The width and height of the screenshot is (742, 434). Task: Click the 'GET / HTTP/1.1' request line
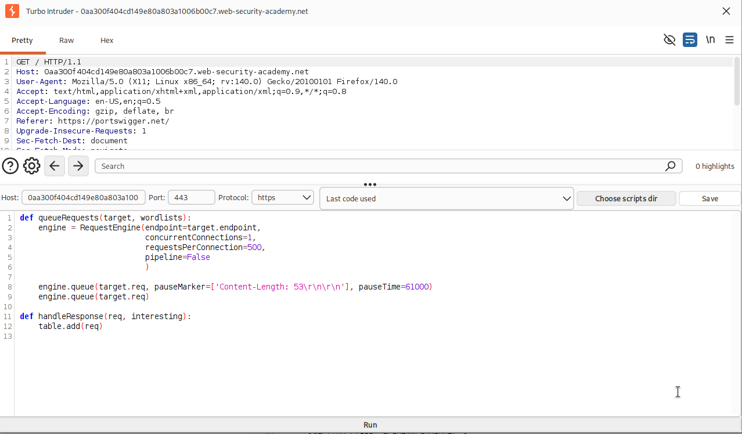(x=49, y=62)
